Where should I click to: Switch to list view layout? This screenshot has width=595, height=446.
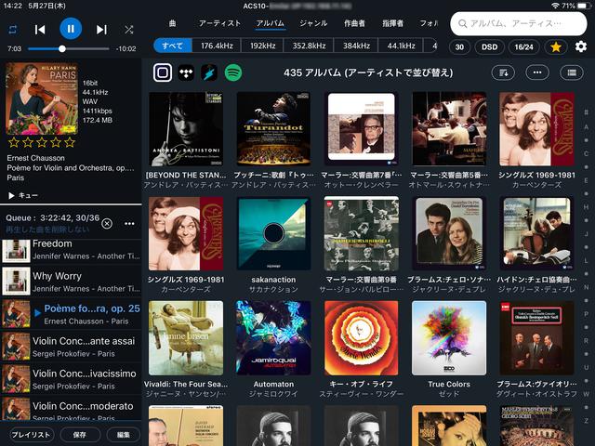(572, 72)
